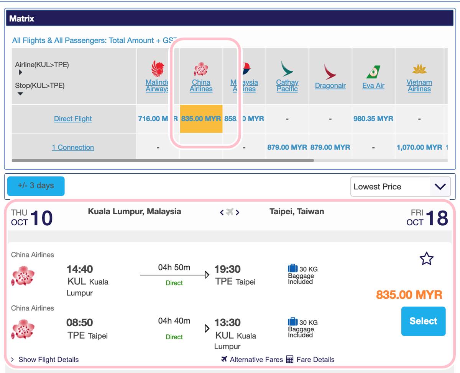Click the Dragonair logo icon
The width and height of the screenshot is (460, 373).
point(330,72)
